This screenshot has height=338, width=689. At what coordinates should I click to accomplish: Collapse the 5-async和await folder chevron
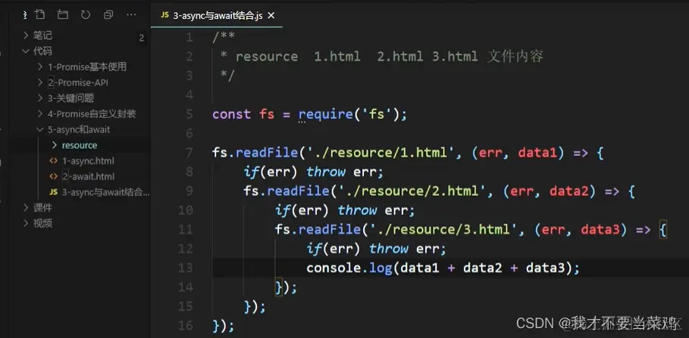tap(40, 130)
